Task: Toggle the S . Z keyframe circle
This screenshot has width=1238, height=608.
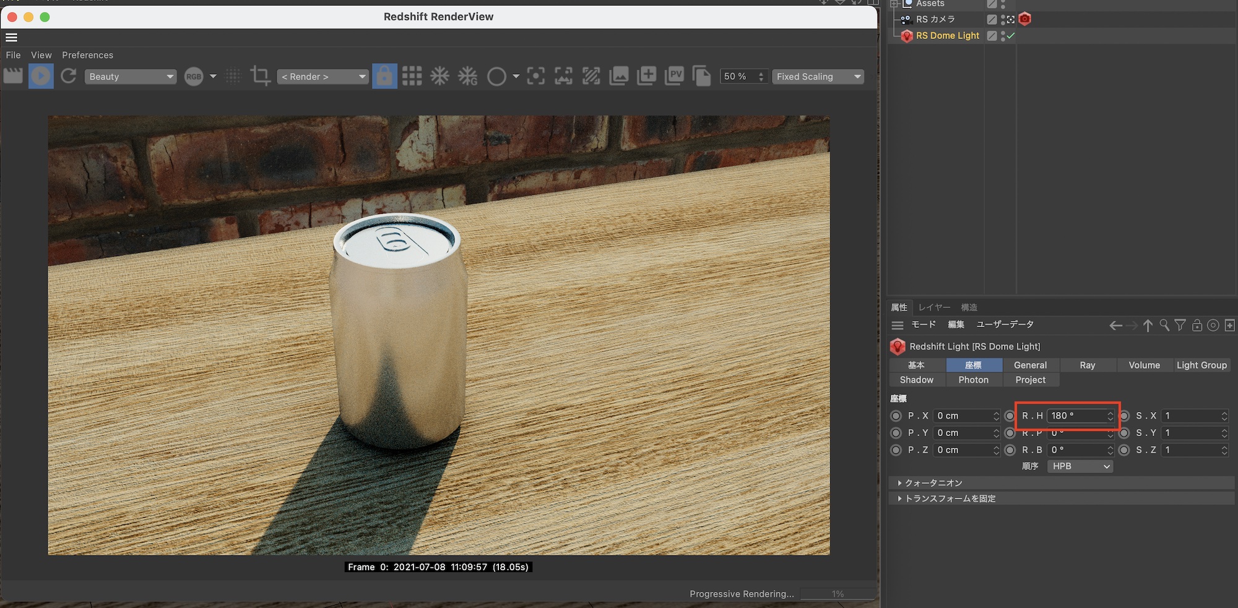Action: [1124, 450]
